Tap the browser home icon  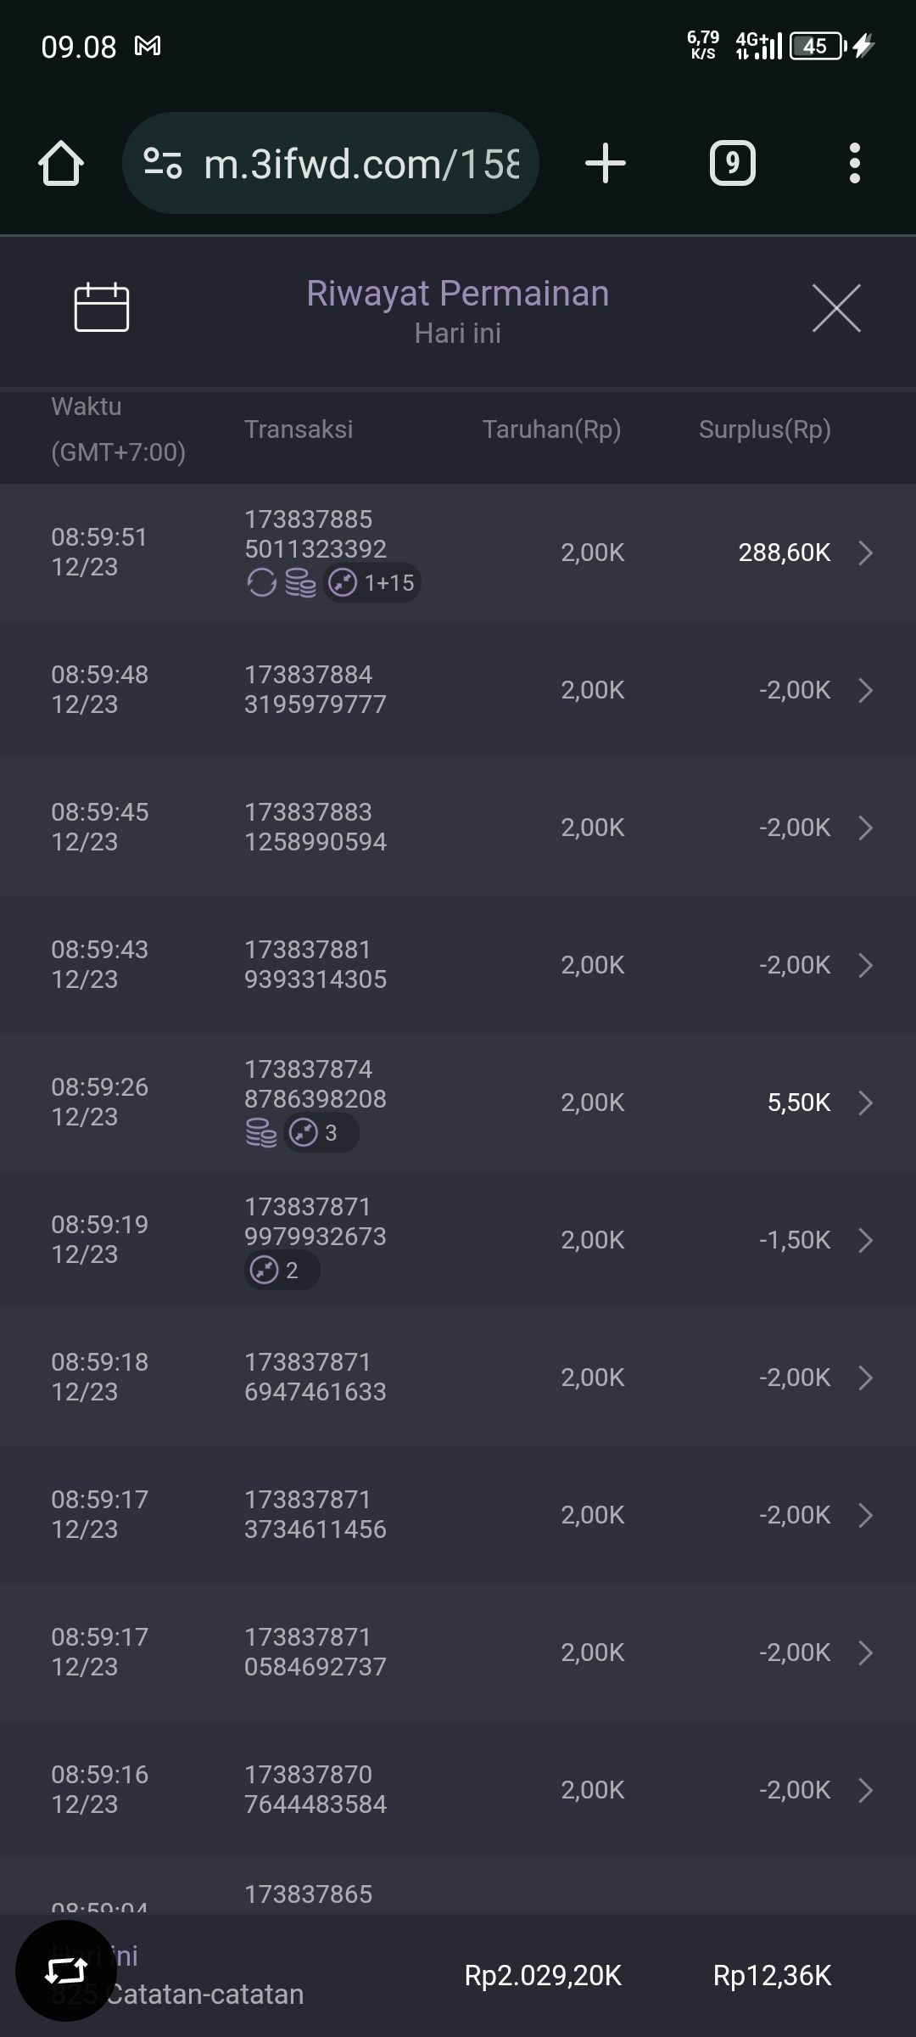(61, 163)
